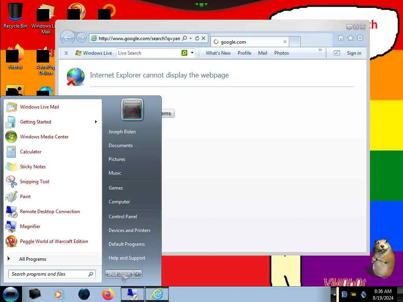The image size is (403, 302).
Task: Open Paint from the Start menu
Action: click(x=53, y=197)
